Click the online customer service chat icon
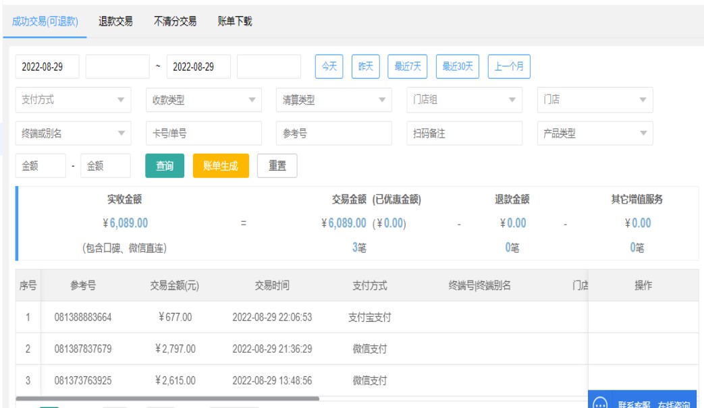This screenshot has width=704, height=408. (x=600, y=404)
